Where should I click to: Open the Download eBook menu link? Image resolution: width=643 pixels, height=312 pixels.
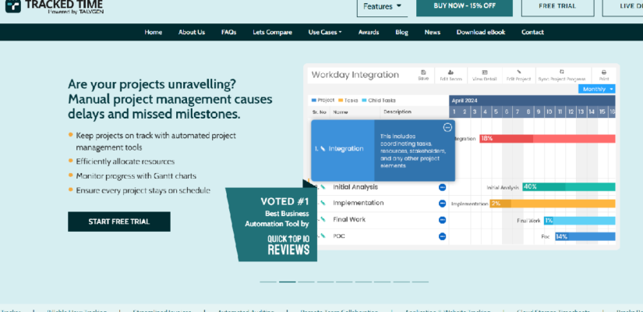[480, 32]
